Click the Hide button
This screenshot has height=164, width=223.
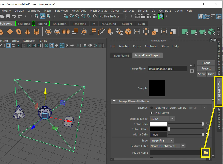point(211,74)
